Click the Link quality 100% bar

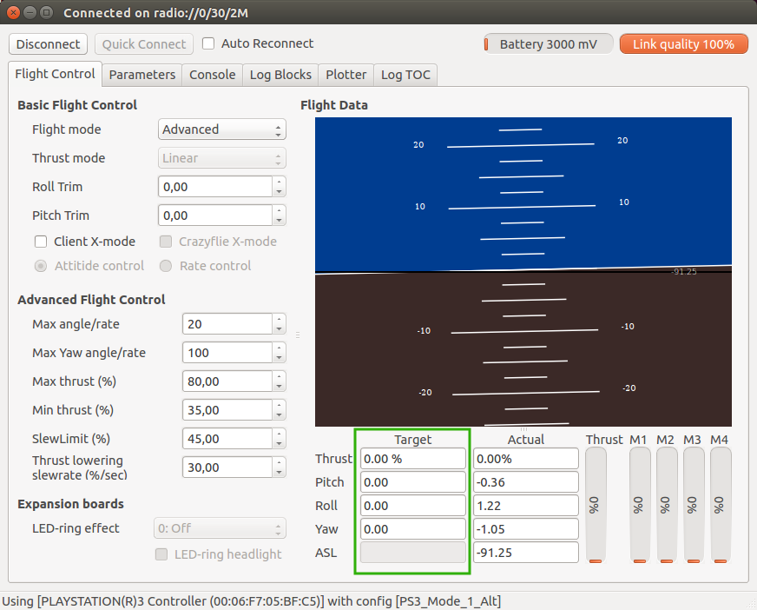coord(683,44)
